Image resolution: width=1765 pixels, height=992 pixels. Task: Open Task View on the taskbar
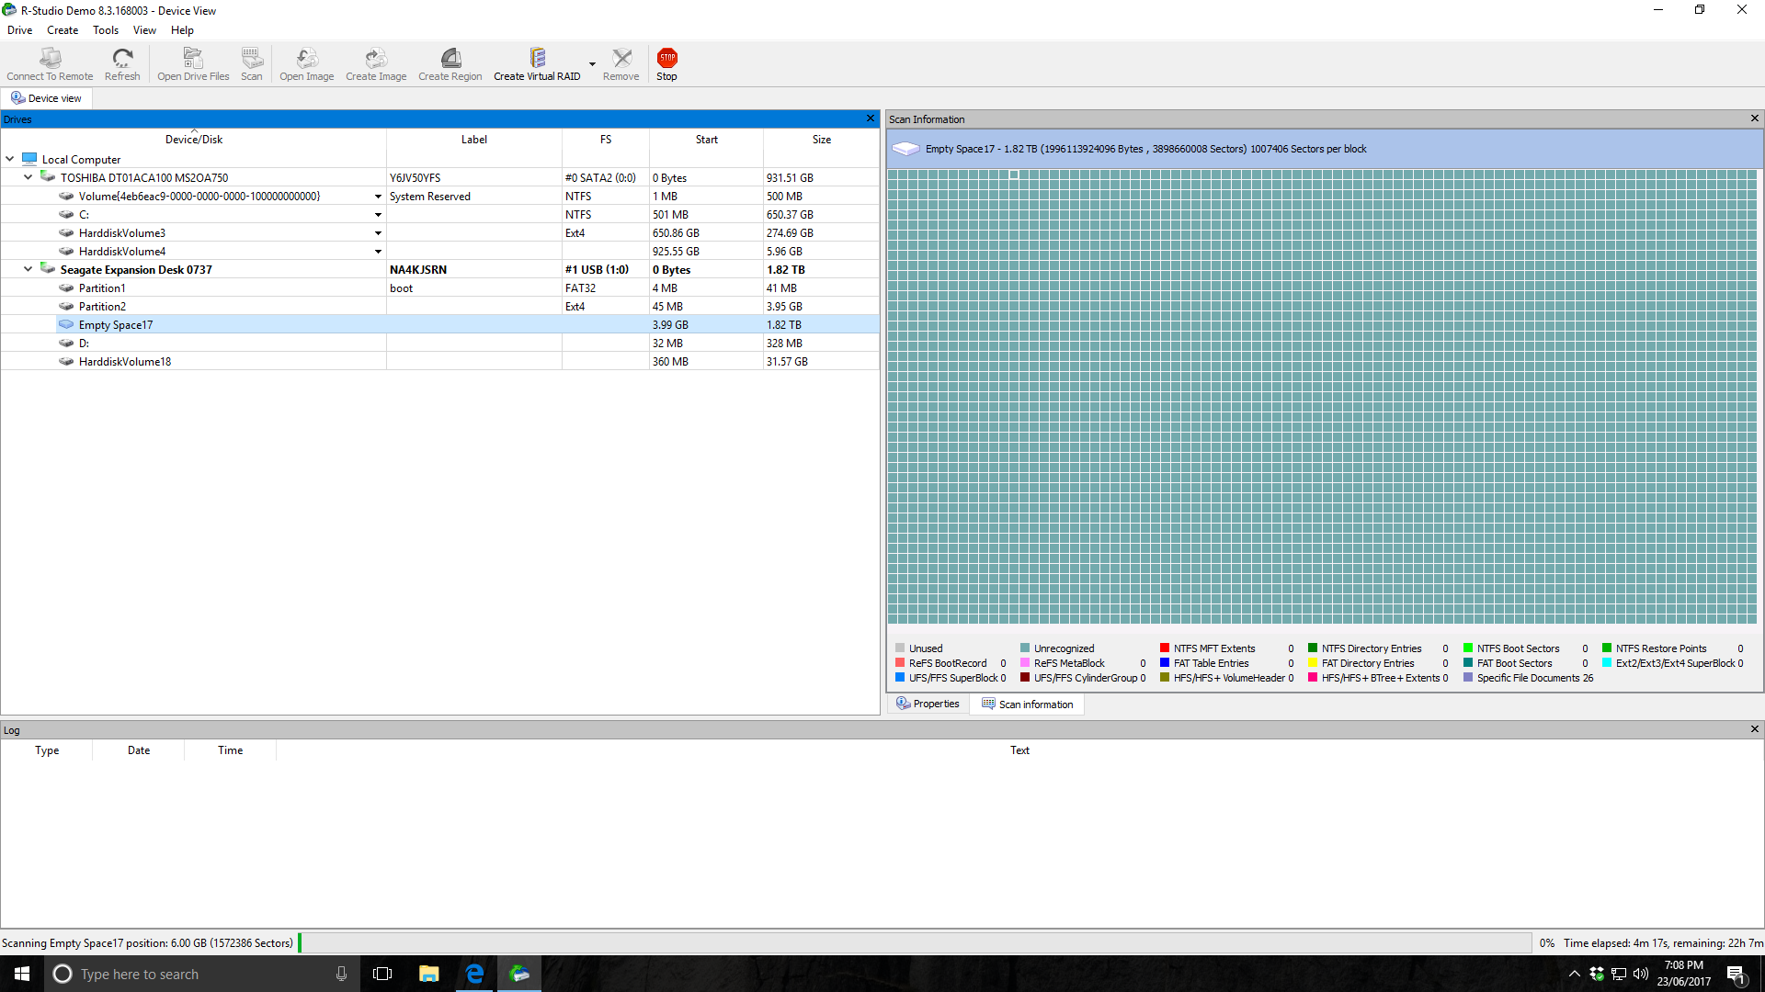click(x=382, y=974)
